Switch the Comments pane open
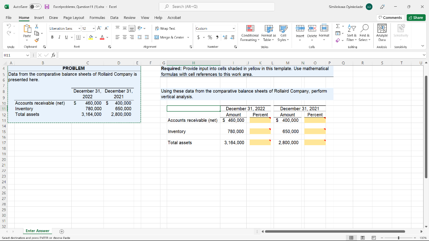Image resolution: width=429 pixels, height=241 pixels. (x=390, y=17)
